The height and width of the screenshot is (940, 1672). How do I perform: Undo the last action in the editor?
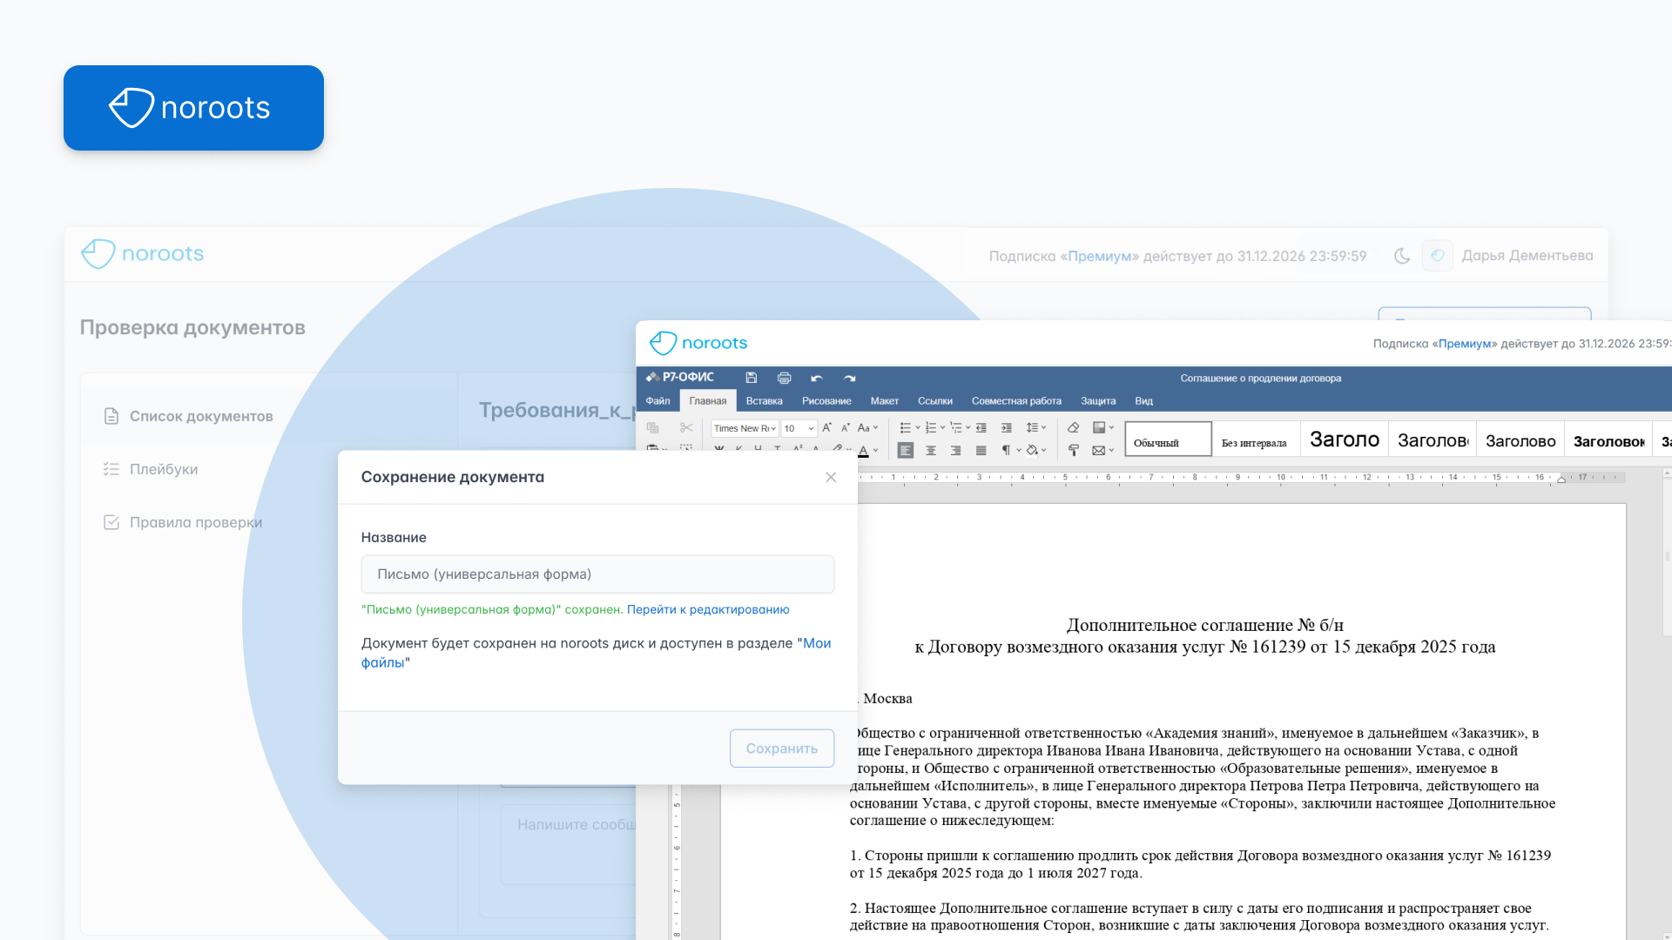point(816,378)
